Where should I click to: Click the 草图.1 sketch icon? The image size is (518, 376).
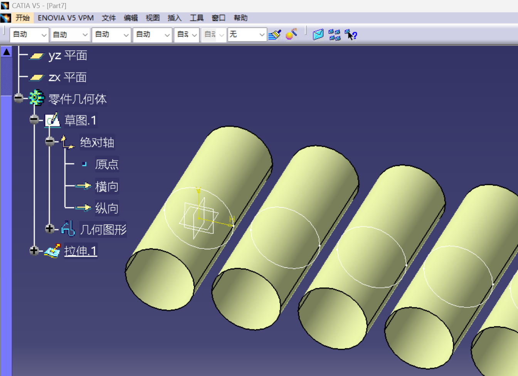tap(52, 120)
